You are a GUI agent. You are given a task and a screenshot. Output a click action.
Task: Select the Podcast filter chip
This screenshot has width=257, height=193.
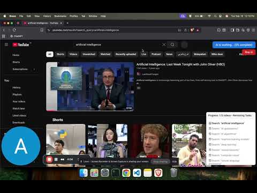point(156,54)
